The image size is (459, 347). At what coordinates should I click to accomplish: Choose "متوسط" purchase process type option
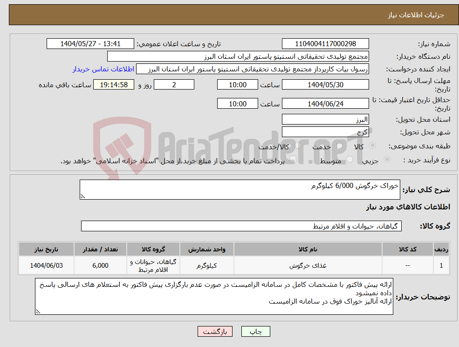click(x=350, y=160)
